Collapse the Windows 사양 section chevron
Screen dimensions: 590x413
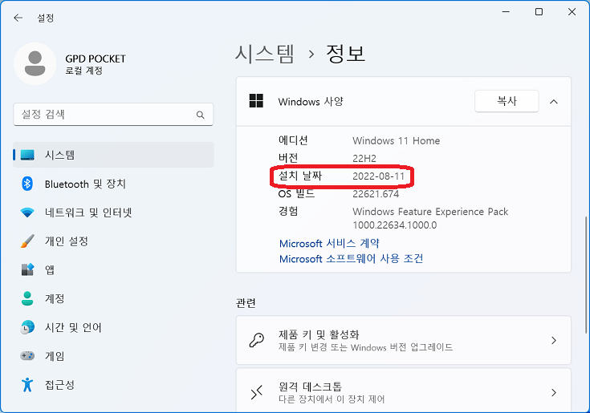[x=554, y=102]
